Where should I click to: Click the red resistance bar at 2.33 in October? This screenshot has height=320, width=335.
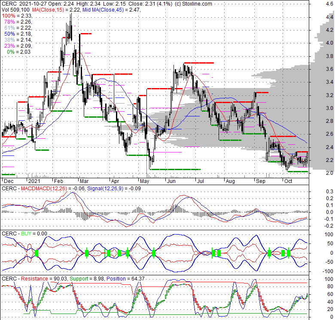301,152
